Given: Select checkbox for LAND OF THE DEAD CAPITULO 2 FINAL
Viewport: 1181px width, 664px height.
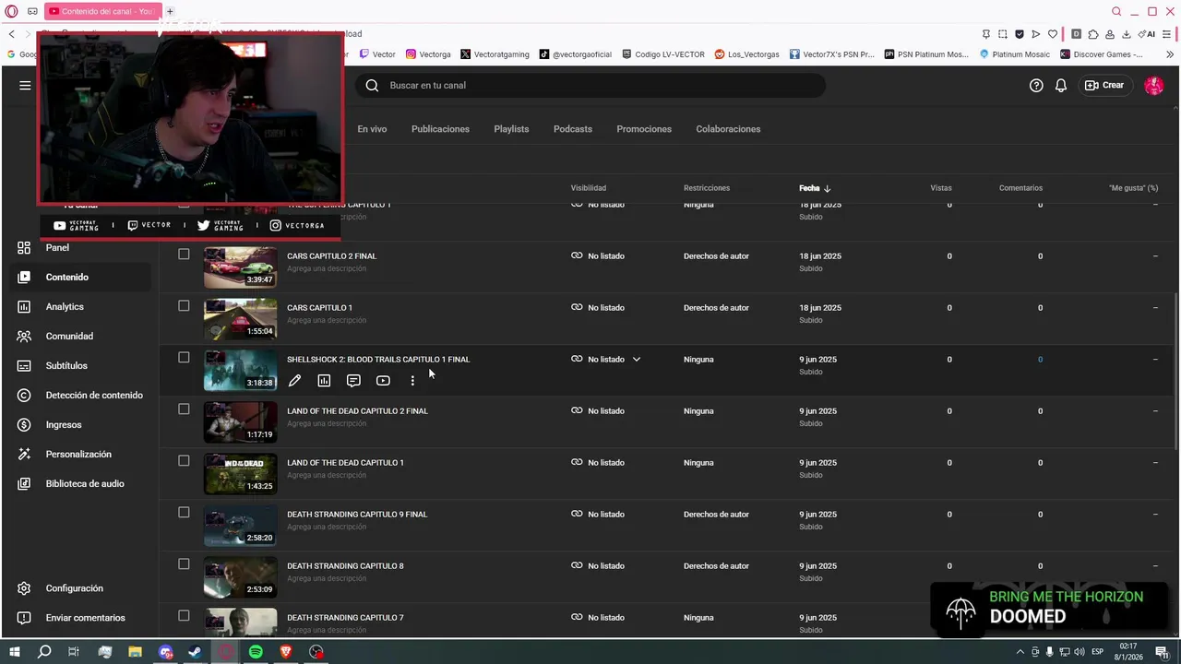Looking at the screenshot, I should [x=184, y=409].
